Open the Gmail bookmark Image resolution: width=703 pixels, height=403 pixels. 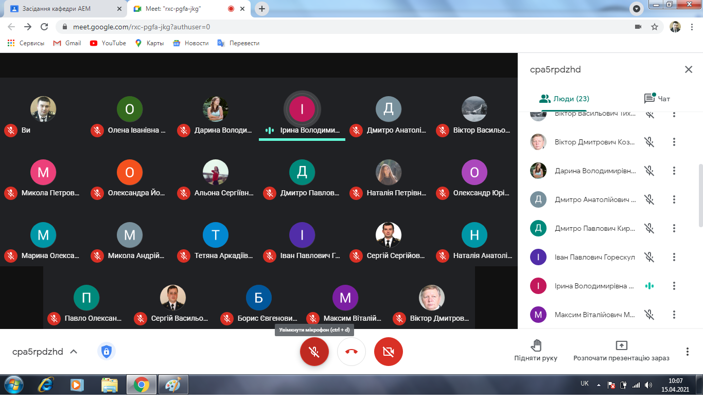67,43
